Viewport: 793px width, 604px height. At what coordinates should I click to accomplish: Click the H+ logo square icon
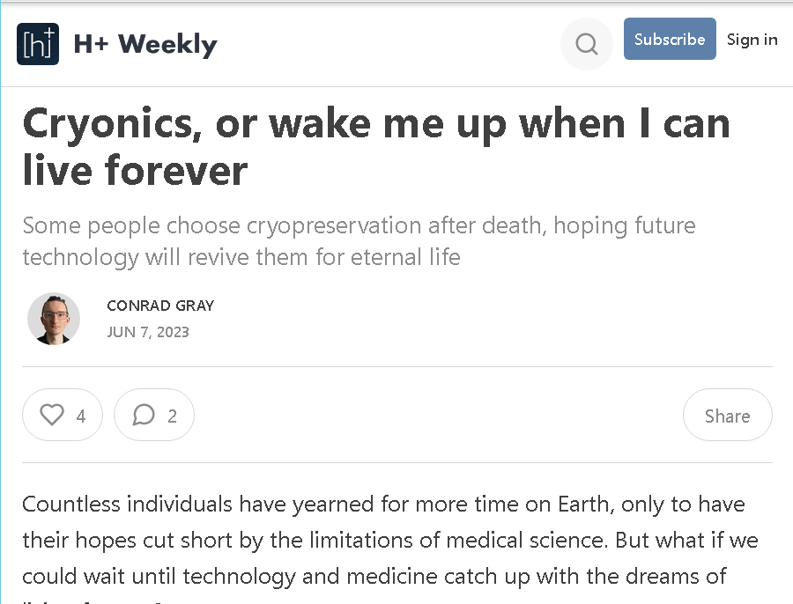38,44
